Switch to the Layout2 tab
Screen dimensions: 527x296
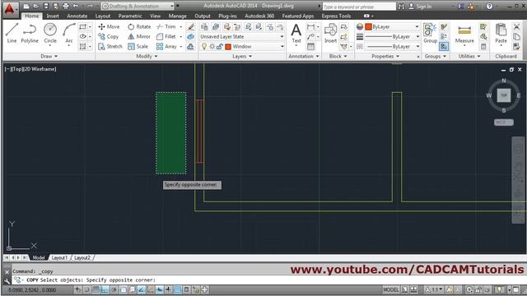click(82, 257)
